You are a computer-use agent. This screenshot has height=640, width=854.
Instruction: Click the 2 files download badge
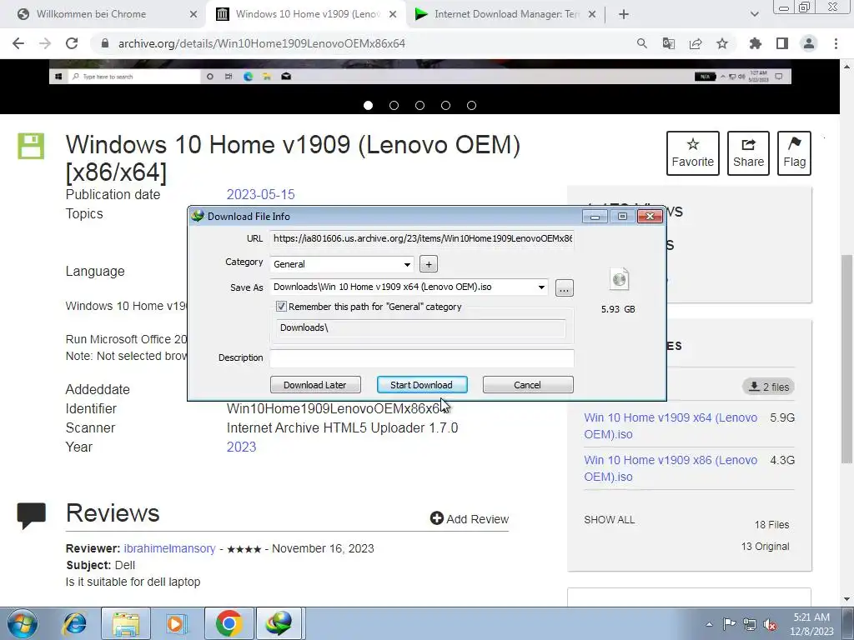768,387
